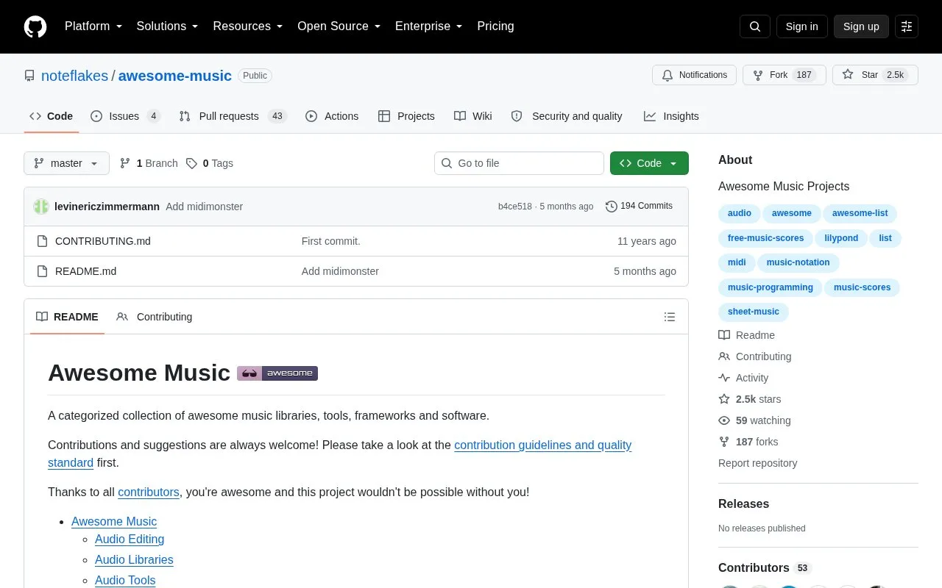Click the commit history clock icon
The image size is (942, 588).
pos(611,207)
